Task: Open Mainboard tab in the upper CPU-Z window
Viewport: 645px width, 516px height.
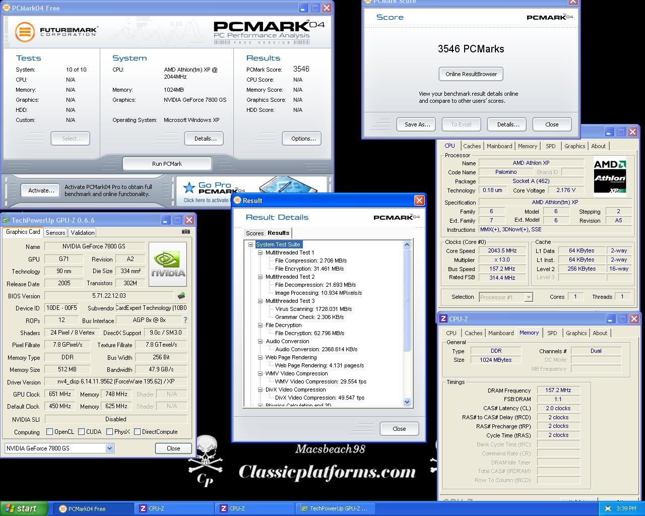Action: 499,146
